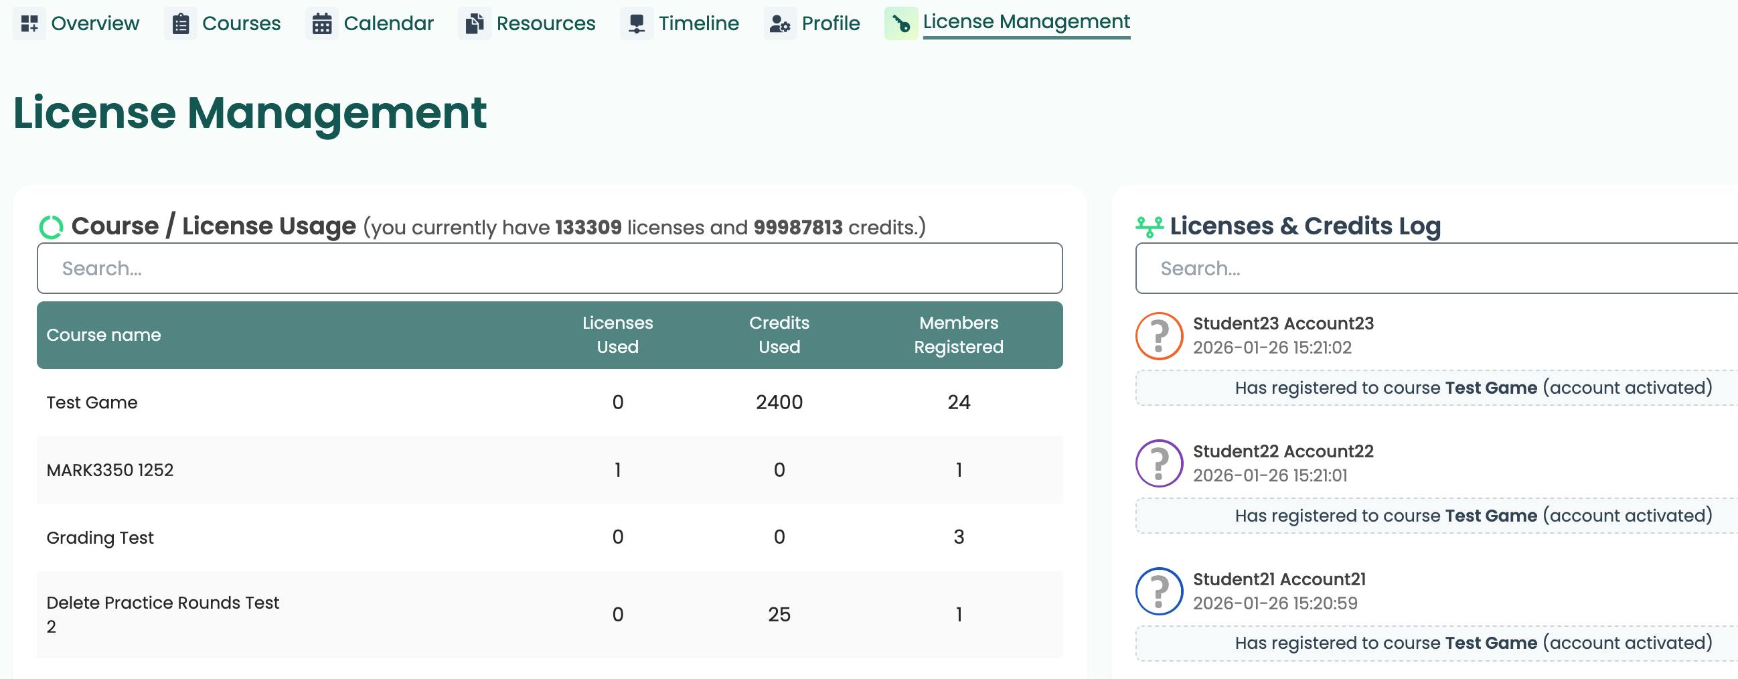This screenshot has height=679, width=1738.
Task: Click the Courses clipboard icon
Action: pos(179,22)
